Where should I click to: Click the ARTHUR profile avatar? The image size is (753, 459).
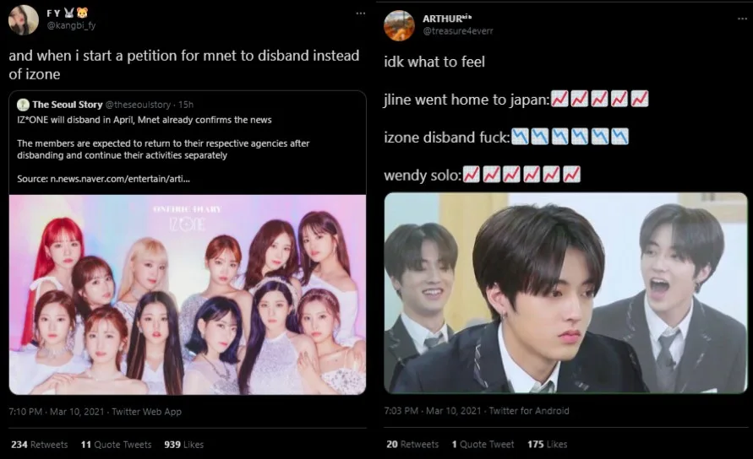[399, 25]
